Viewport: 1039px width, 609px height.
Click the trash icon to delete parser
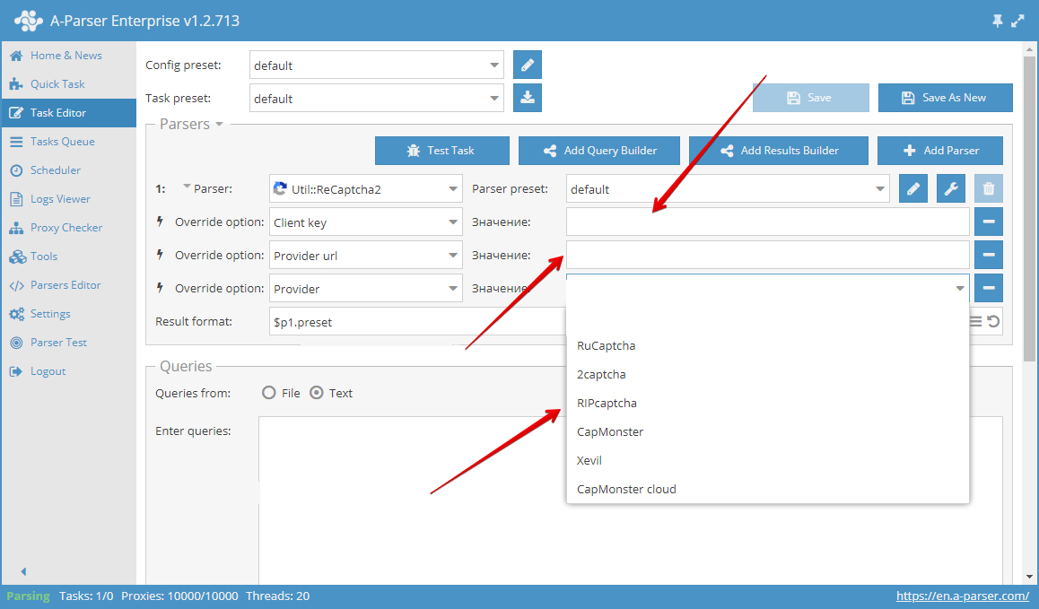pyautogui.click(x=988, y=188)
